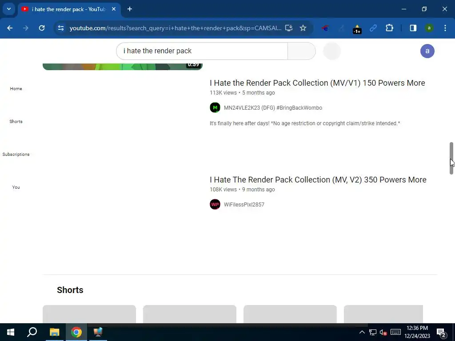Open the 150 Powers More video title

pyautogui.click(x=317, y=83)
